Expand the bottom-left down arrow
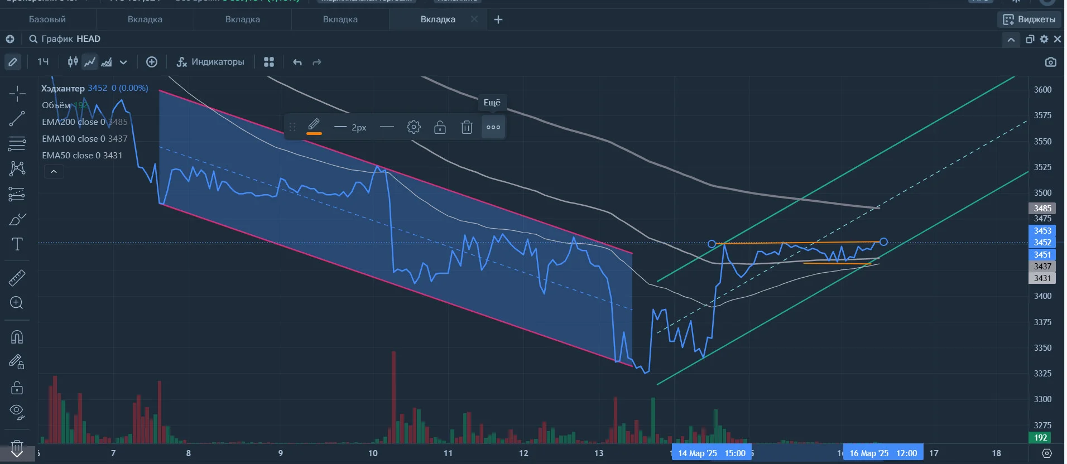The image size is (1067, 464). coord(17,453)
